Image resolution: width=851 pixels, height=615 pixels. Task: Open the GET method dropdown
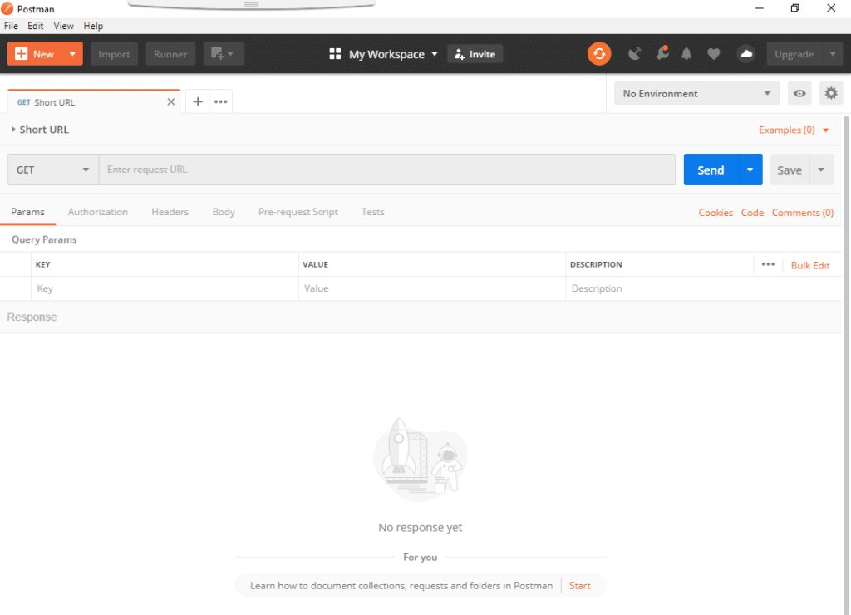pos(52,169)
